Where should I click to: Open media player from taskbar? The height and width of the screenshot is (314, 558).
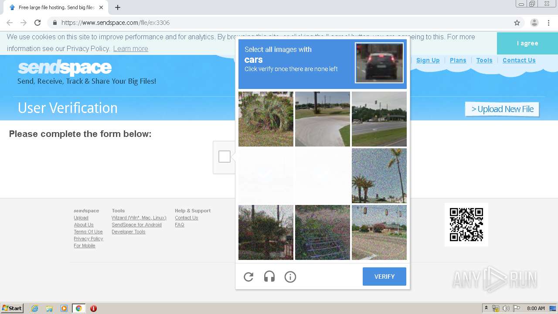[64, 308]
